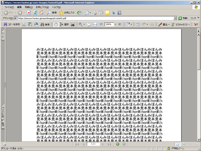The image size is (201, 151).
Task: Click the page number field 1/1
Action: 93,144
